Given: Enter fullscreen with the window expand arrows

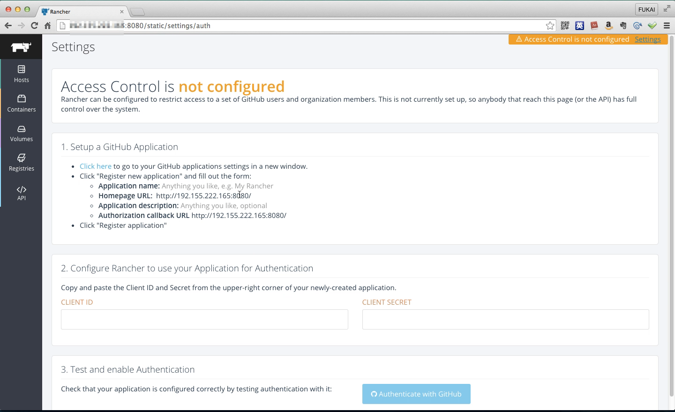Looking at the screenshot, I should (x=667, y=9).
